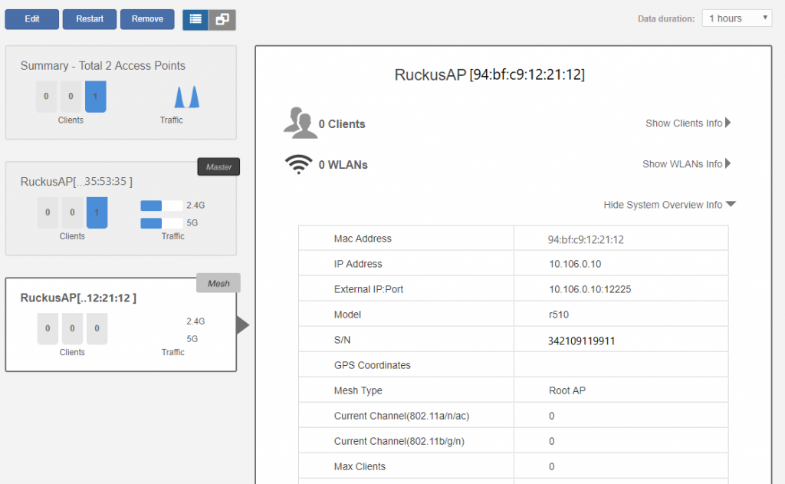Open the Data duration dropdown

click(736, 18)
